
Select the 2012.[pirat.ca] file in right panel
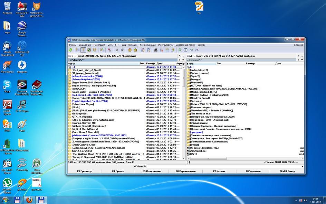[198, 151]
